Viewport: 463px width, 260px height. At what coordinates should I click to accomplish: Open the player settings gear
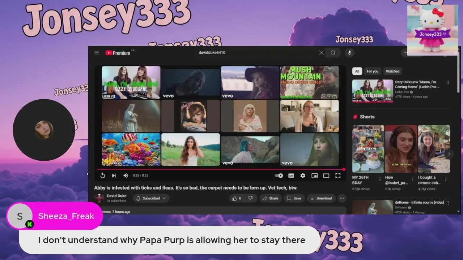click(303, 175)
